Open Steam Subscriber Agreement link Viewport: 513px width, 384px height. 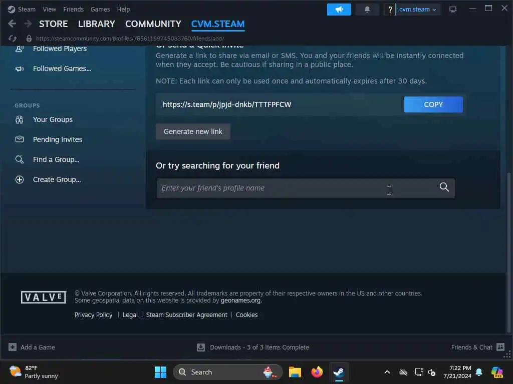tap(186, 315)
